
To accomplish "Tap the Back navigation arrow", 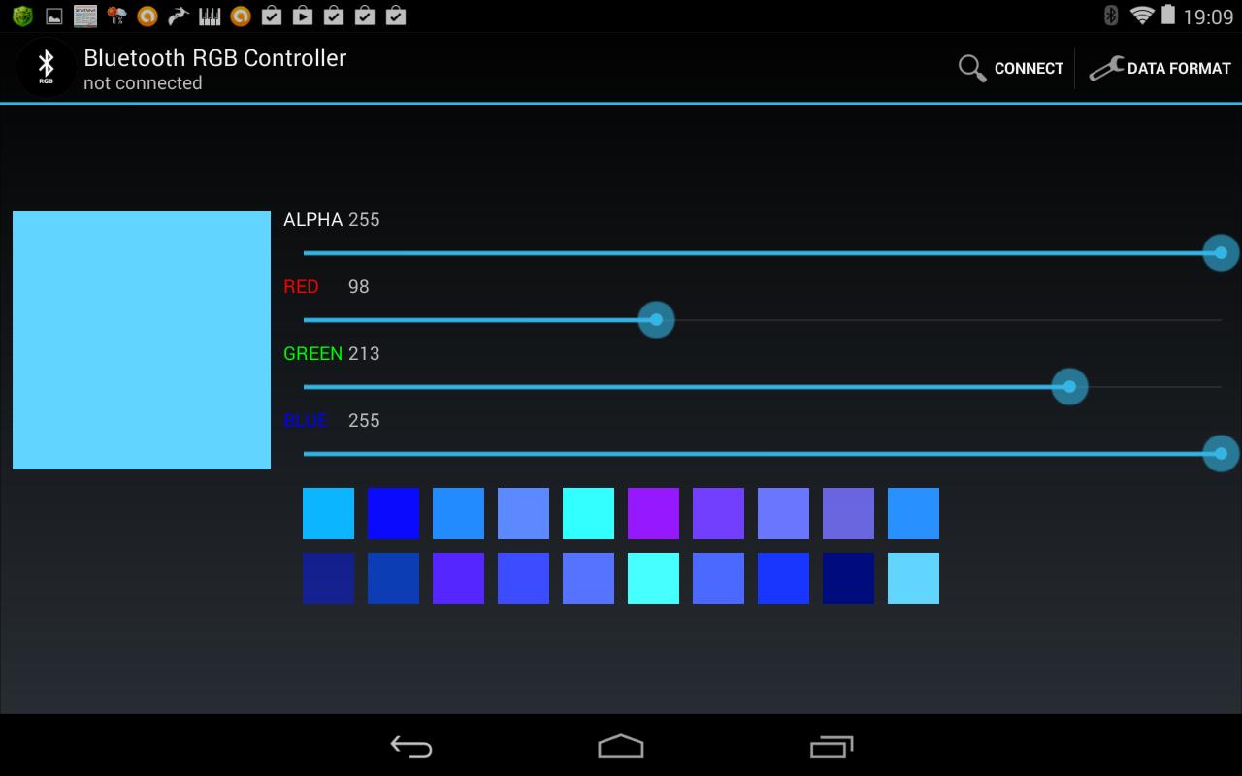I will 411,747.
